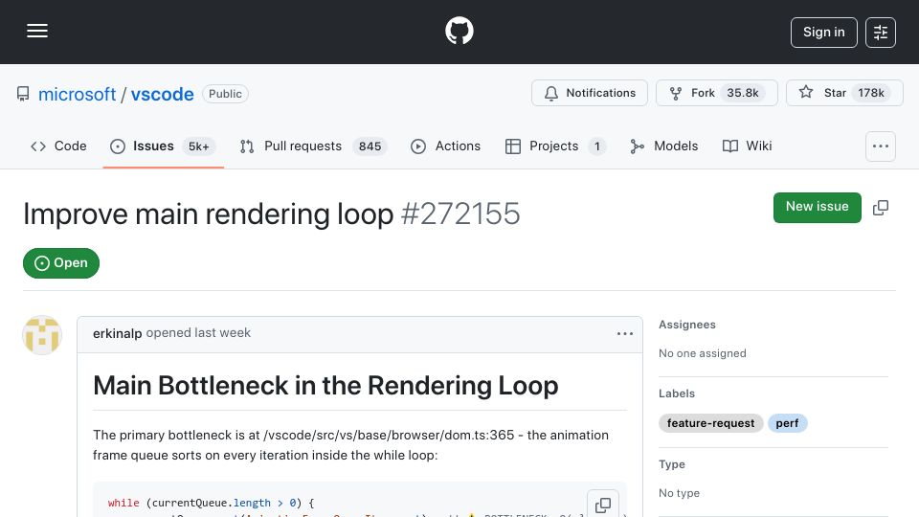Expand additional repository navigation options
The width and height of the screenshot is (919, 517).
pos(881,146)
